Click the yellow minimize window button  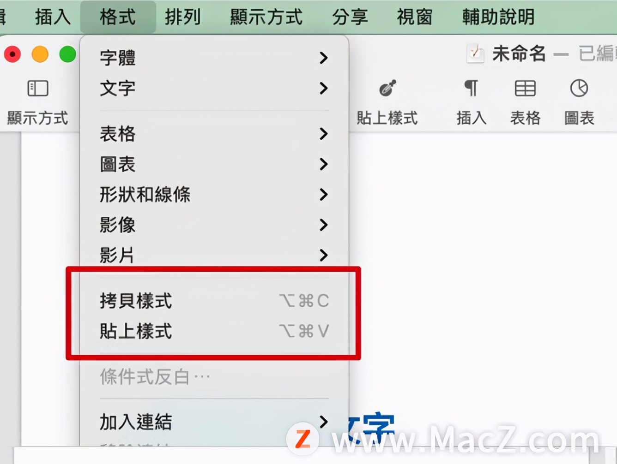pos(40,54)
